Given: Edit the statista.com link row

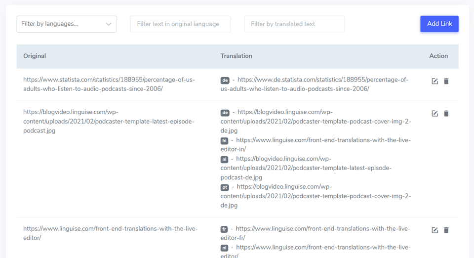Looking at the screenshot, I should pyautogui.click(x=434, y=81).
